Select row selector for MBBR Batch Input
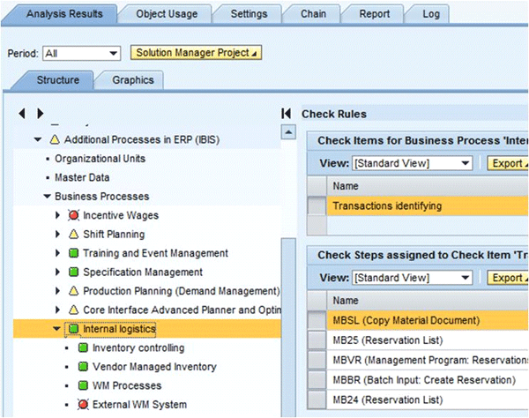 click(x=316, y=380)
